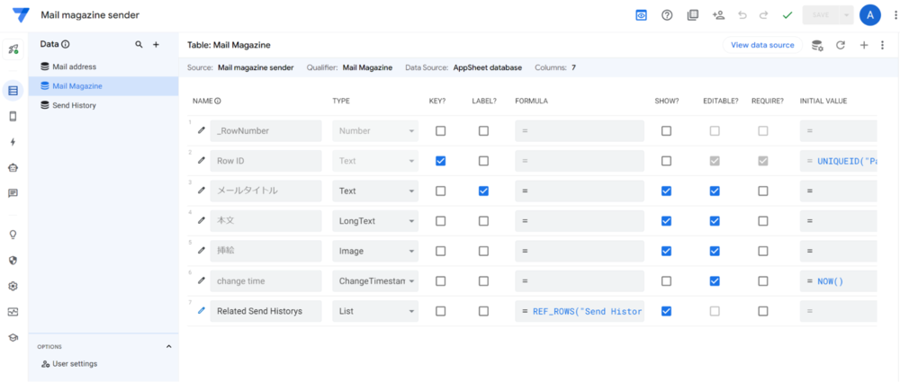
Task: Open type dropdown for 挿絵 column
Action: [374, 251]
